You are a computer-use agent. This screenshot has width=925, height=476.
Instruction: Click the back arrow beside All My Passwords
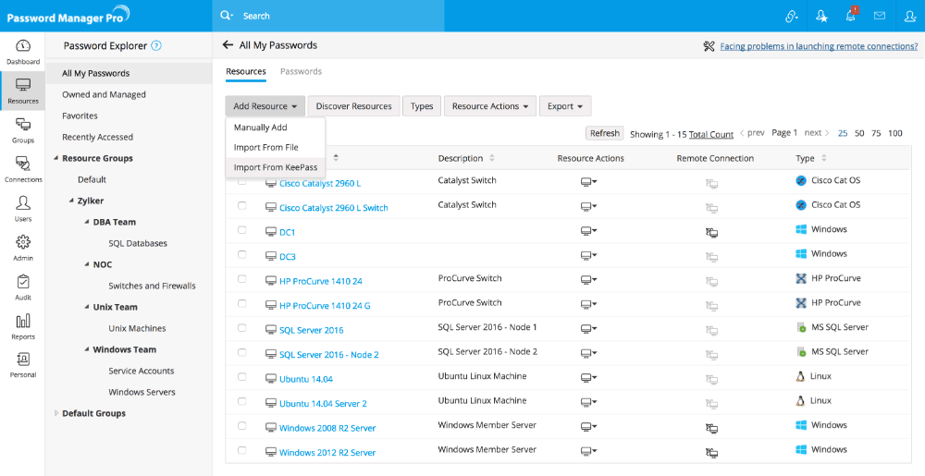[228, 45]
